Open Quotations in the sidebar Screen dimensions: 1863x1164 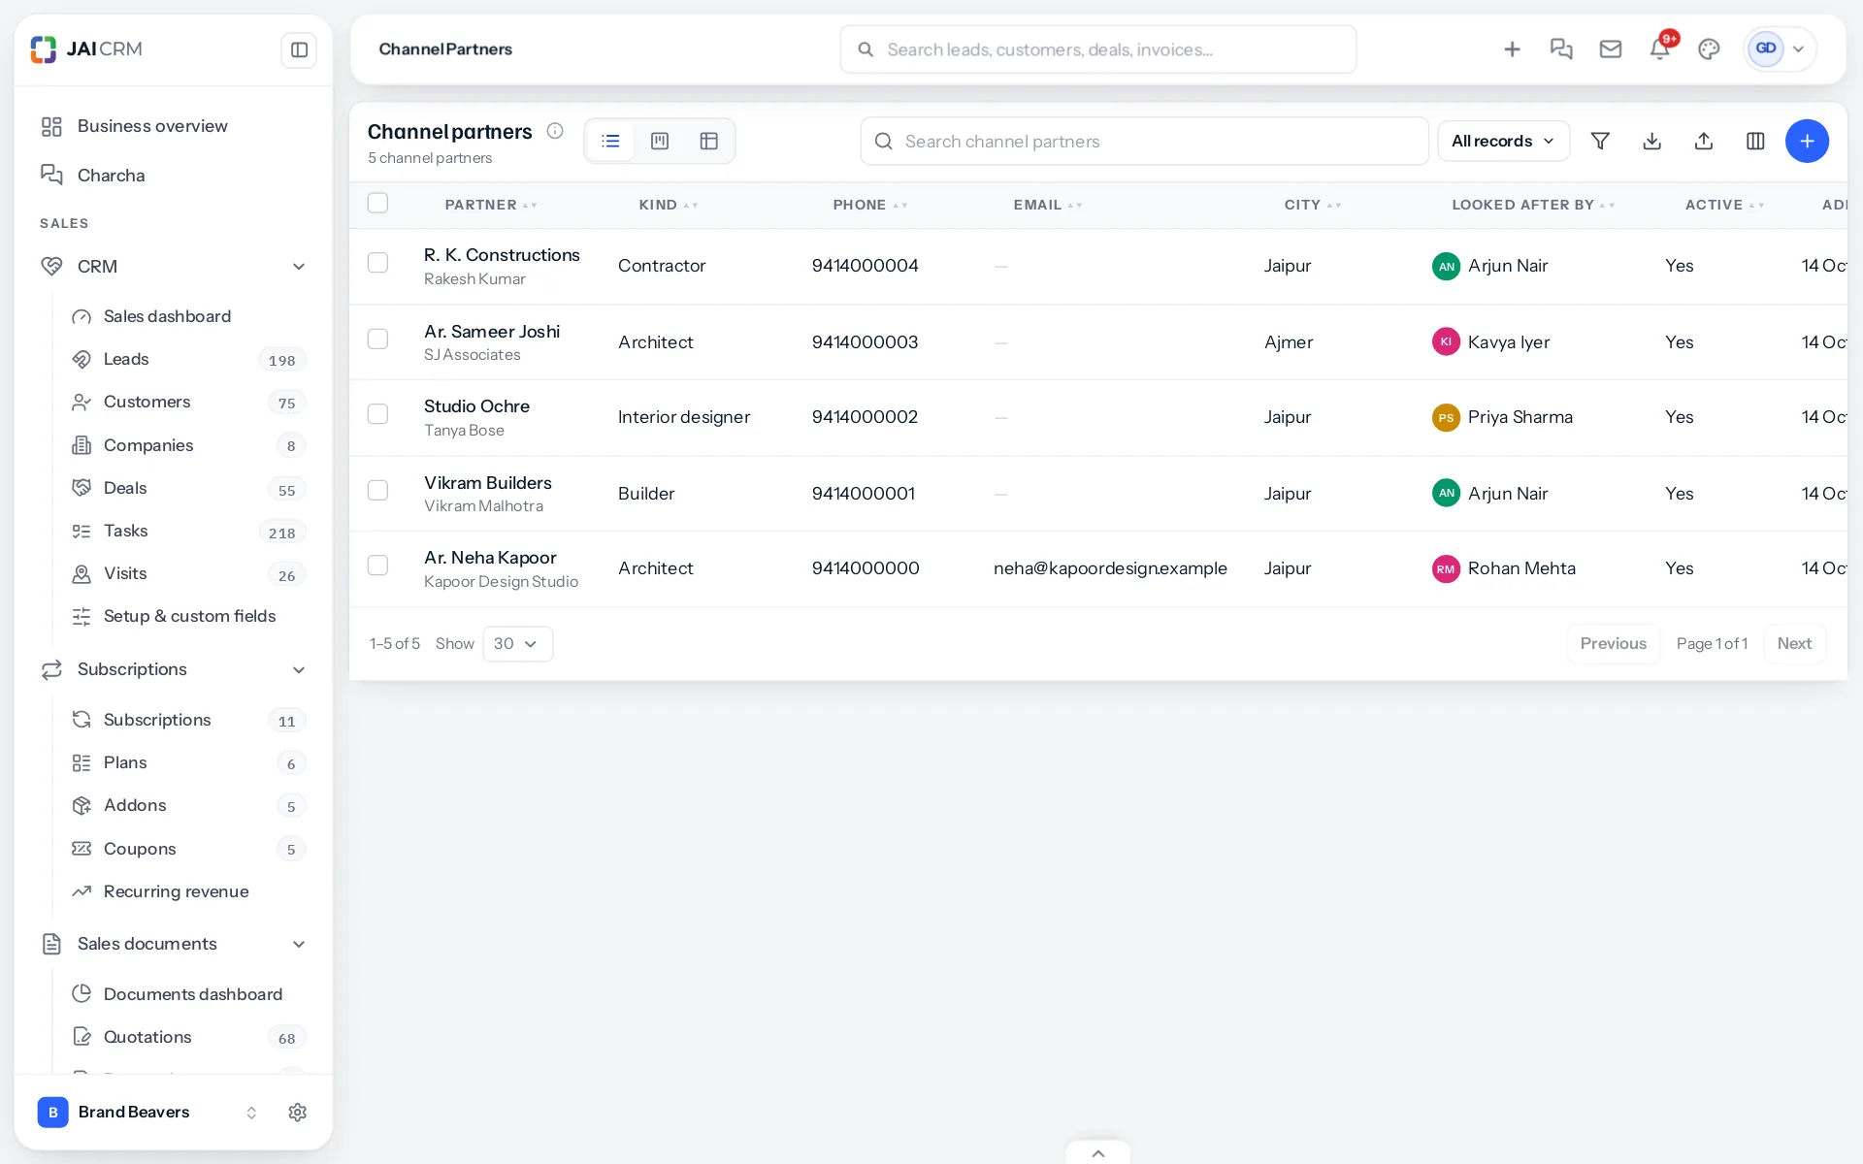pyautogui.click(x=187, y=1038)
